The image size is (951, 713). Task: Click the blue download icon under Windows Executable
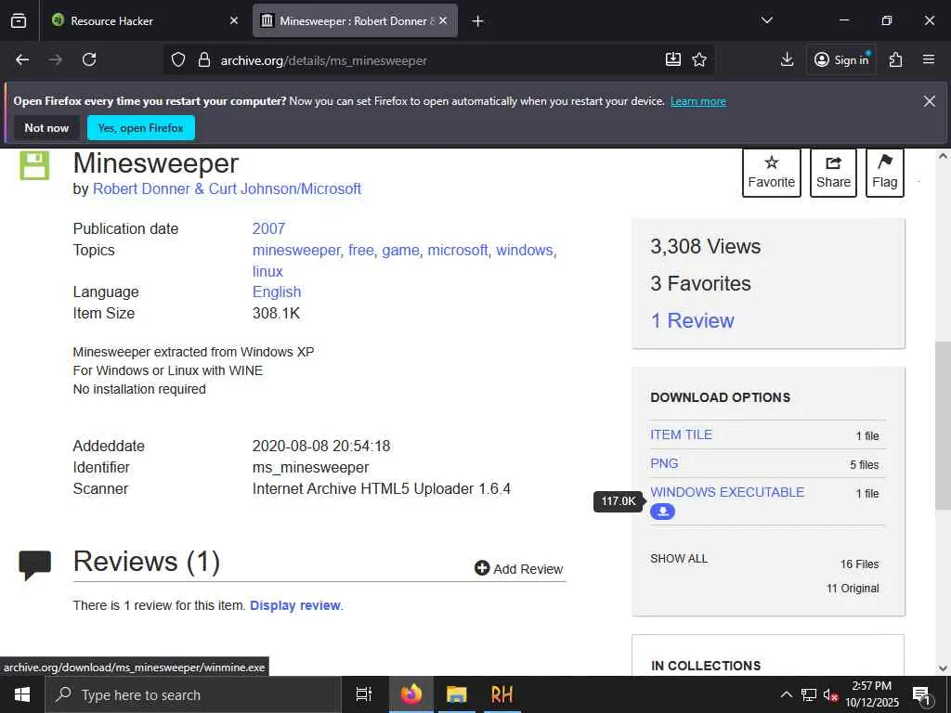point(662,512)
